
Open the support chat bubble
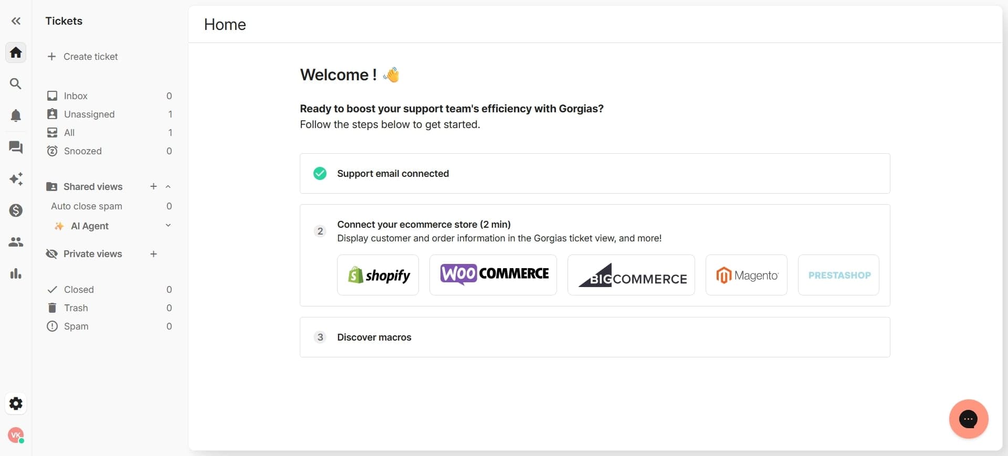pos(968,419)
